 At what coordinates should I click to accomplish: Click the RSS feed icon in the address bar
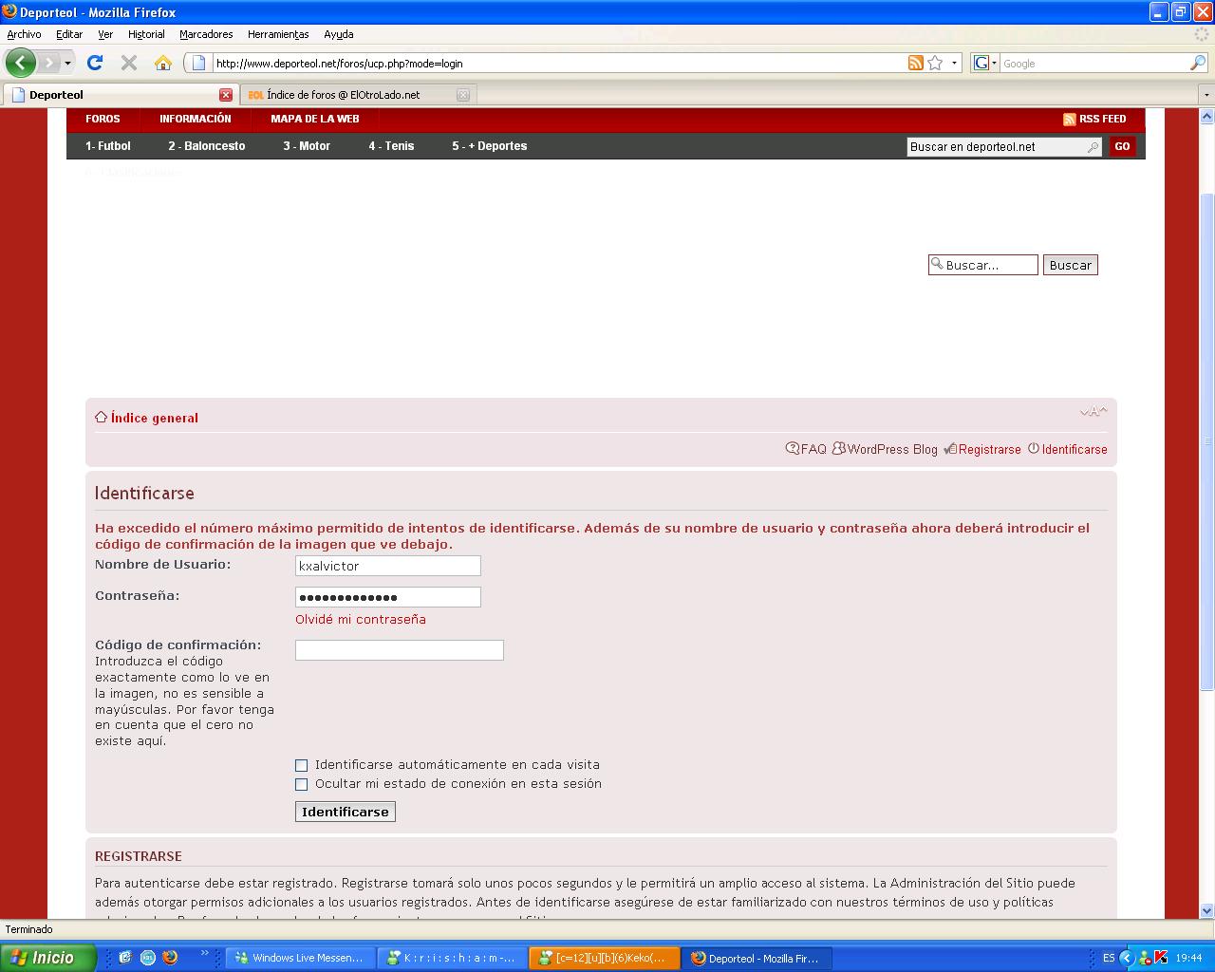click(x=915, y=63)
